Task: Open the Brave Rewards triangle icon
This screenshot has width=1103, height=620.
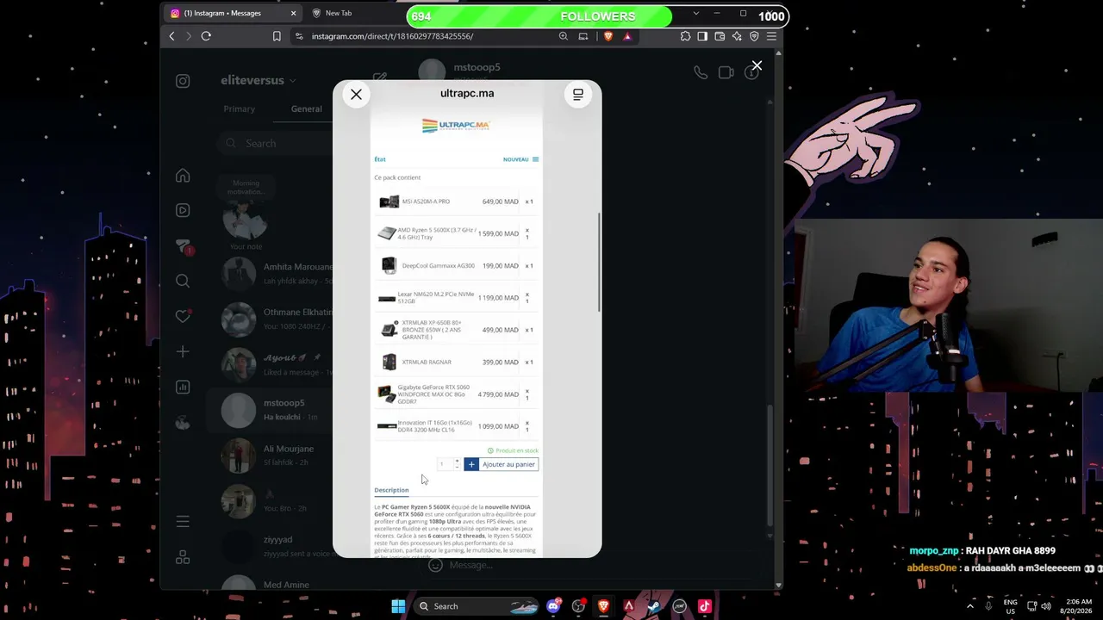Action: [x=627, y=36]
